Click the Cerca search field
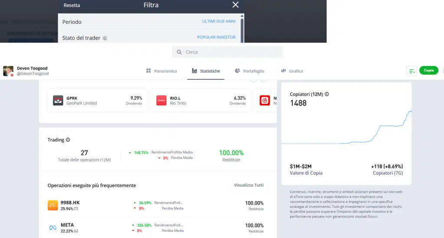 point(227,52)
